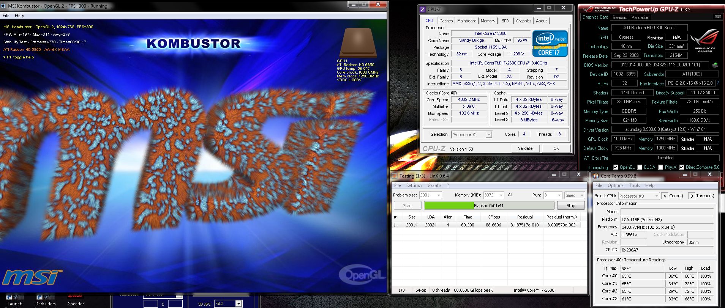
Task: Open the Speeder desktop shortcut icon
Action: (x=76, y=301)
